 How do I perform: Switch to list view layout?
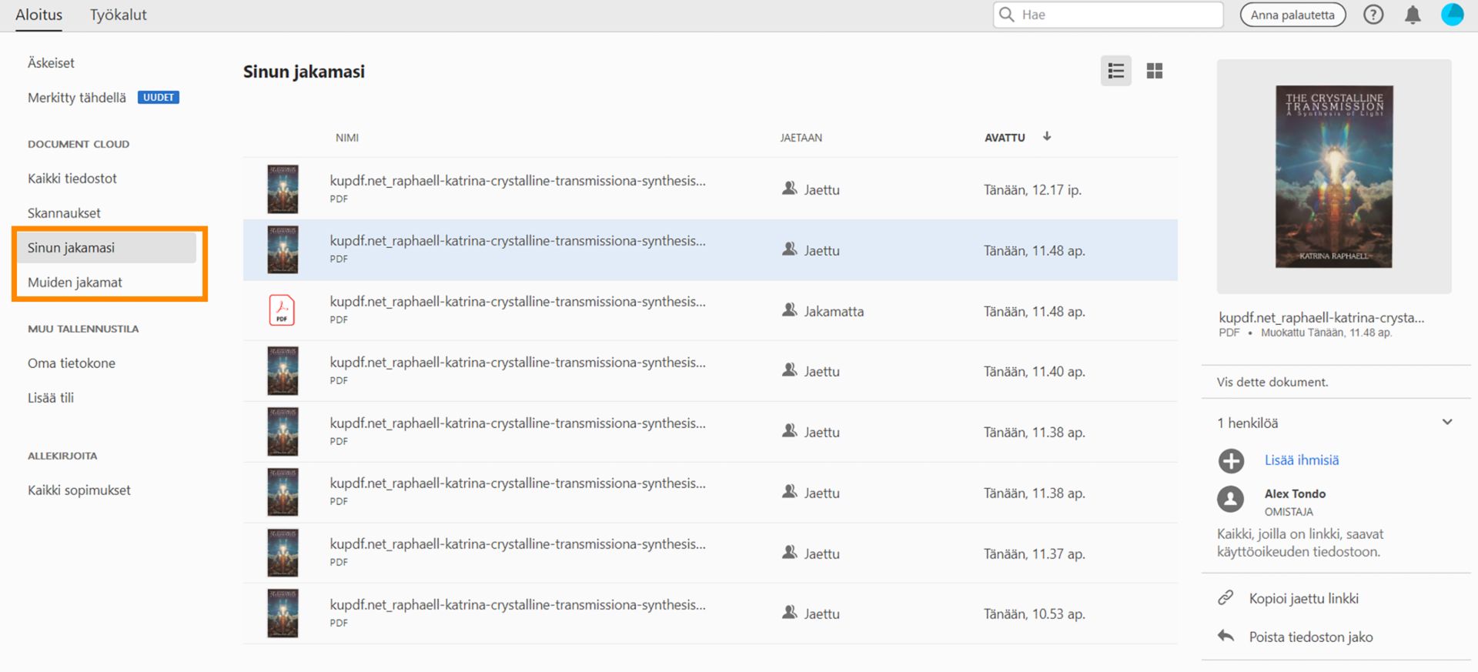1115,72
